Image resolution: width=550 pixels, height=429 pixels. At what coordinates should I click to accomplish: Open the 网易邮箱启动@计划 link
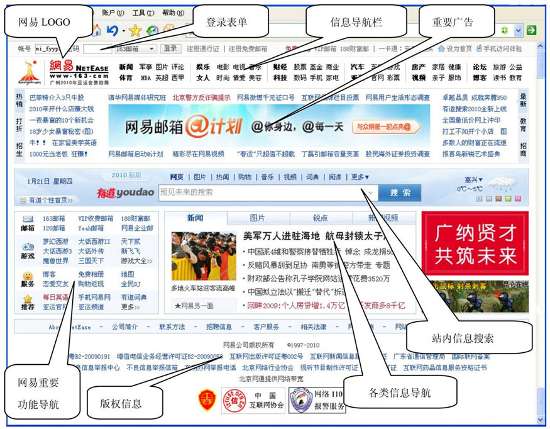click(136, 153)
